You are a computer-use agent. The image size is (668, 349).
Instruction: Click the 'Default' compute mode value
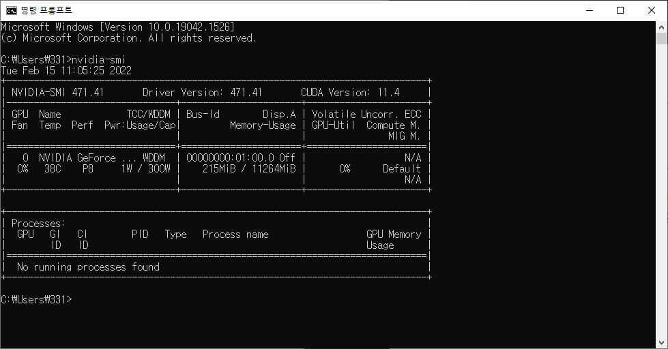tap(402, 169)
